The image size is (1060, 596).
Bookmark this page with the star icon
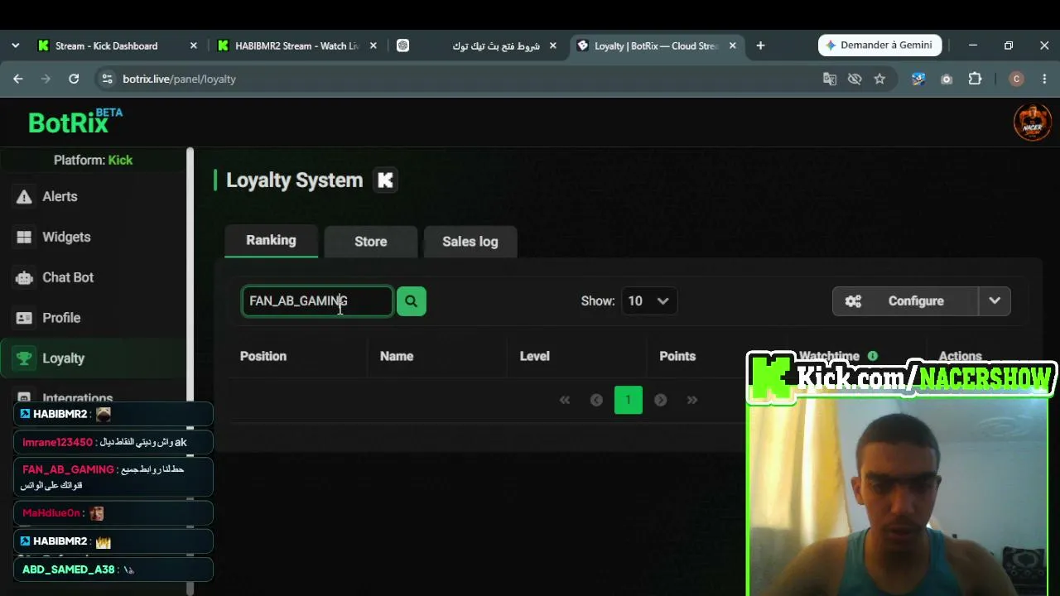(879, 79)
